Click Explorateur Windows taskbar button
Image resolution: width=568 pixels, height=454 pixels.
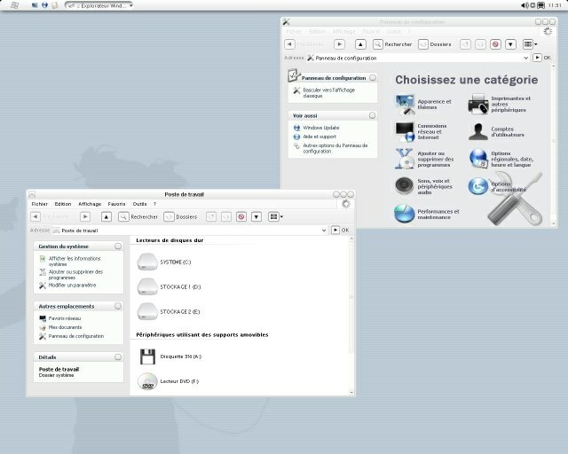(x=99, y=5)
